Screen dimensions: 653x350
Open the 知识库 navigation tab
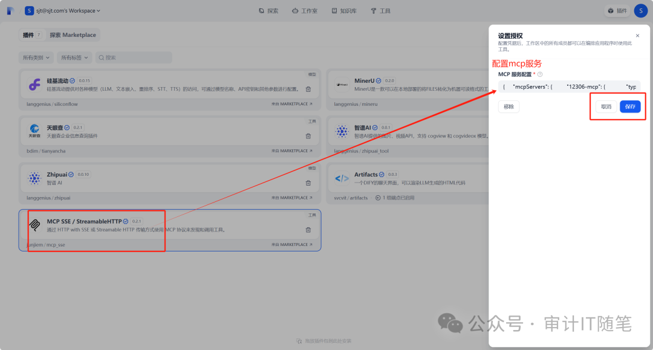tap(344, 11)
